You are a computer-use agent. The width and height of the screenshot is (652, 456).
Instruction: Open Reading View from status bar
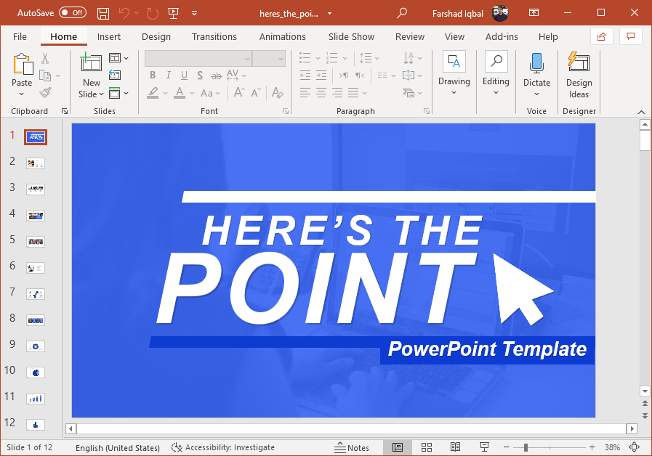[456, 447]
